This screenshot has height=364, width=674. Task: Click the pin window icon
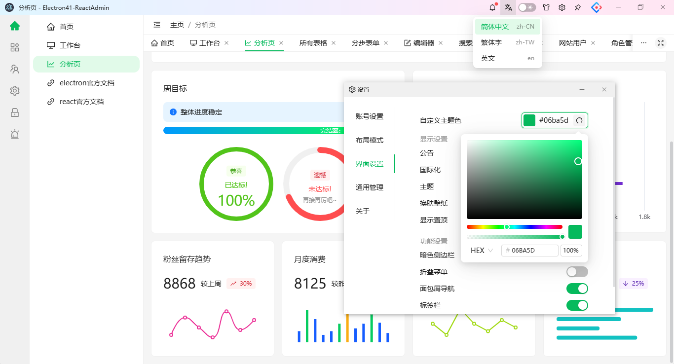[578, 7]
